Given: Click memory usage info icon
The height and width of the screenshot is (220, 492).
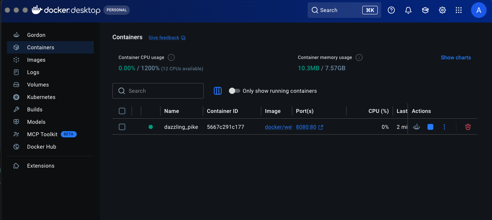Looking at the screenshot, I should 359,57.
